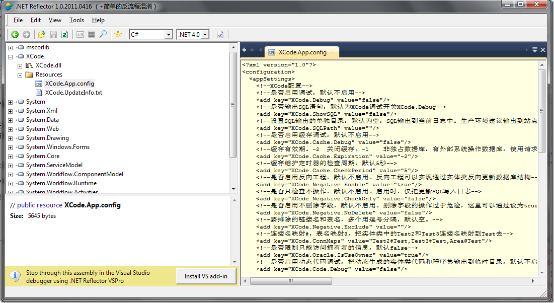Select the System.Windows.Forms tree item
Viewport: 554px width, 303px height.
click(x=58, y=147)
